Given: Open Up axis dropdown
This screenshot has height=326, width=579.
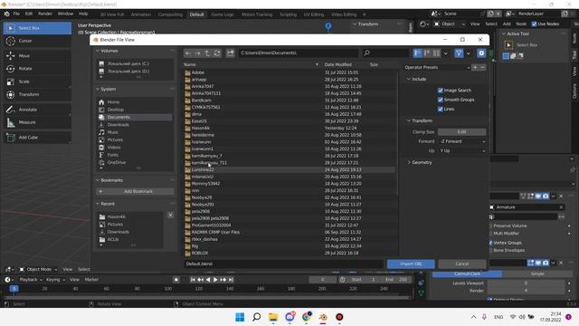Looking at the screenshot, I should (x=462, y=151).
